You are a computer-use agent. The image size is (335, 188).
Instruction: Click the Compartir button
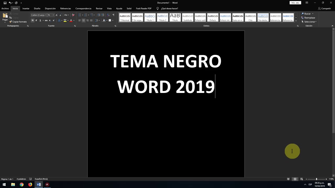pos(324,8)
